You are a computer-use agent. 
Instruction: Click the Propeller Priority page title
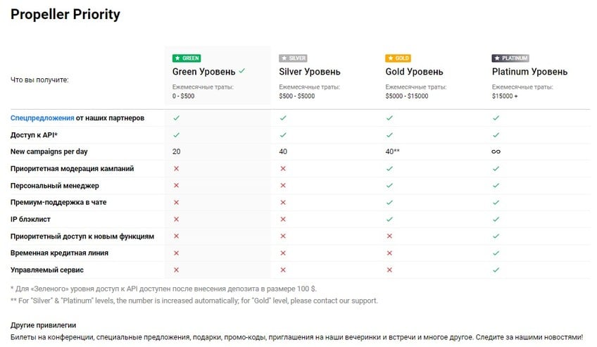65,15
